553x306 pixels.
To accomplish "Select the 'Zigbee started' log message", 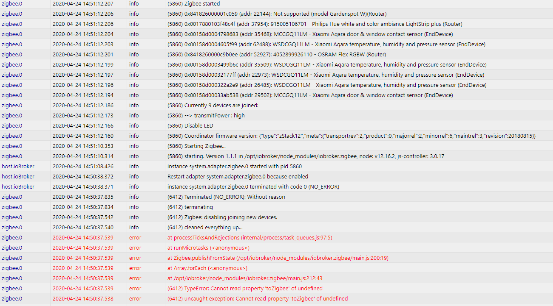I will coord(193,4).
